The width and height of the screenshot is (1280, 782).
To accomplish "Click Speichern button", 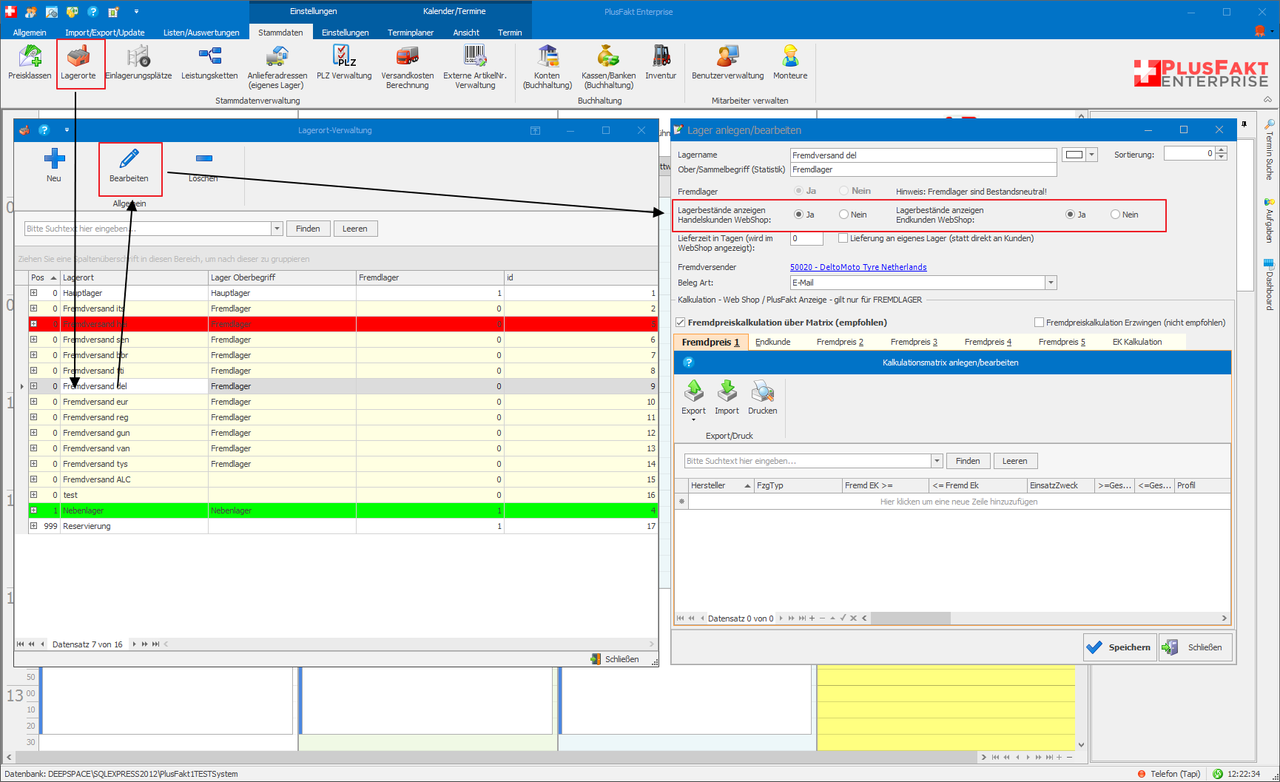I will tap(1120, 647).
